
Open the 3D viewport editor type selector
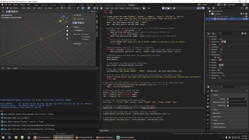tap(3, 8)
